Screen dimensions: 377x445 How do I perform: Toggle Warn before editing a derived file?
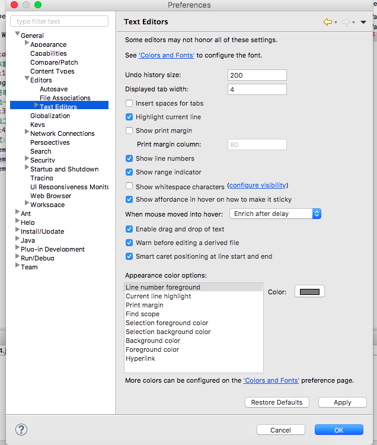(129, 243)
